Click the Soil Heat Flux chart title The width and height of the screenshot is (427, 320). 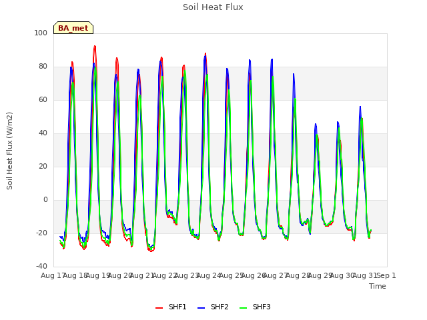213,7
